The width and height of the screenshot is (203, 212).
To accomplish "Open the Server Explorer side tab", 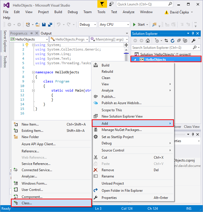I will coord(5,41).
